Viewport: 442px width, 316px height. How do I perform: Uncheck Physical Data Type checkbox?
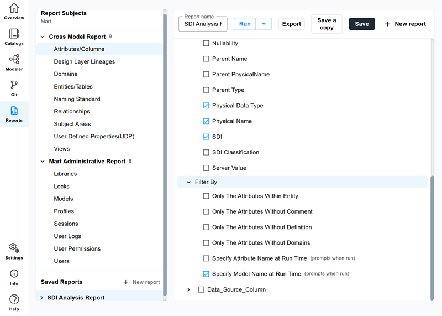click(x=206, y=106)
